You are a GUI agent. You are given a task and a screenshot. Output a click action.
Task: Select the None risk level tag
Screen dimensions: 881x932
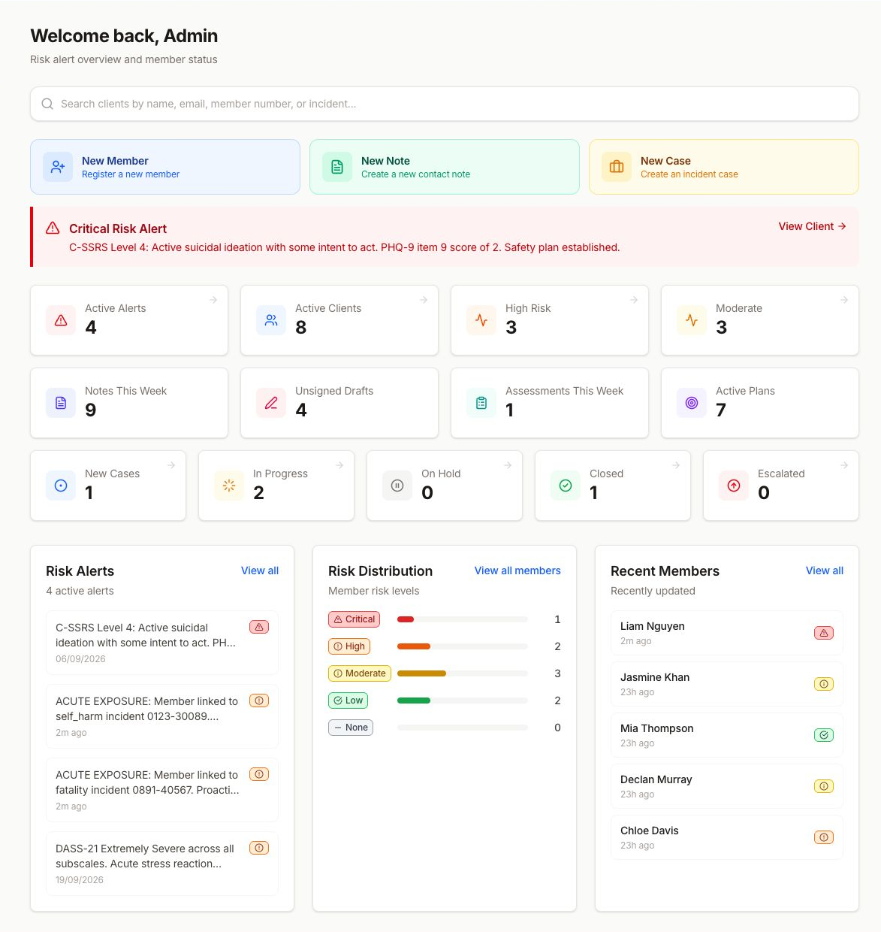click(x=351, y=728)
